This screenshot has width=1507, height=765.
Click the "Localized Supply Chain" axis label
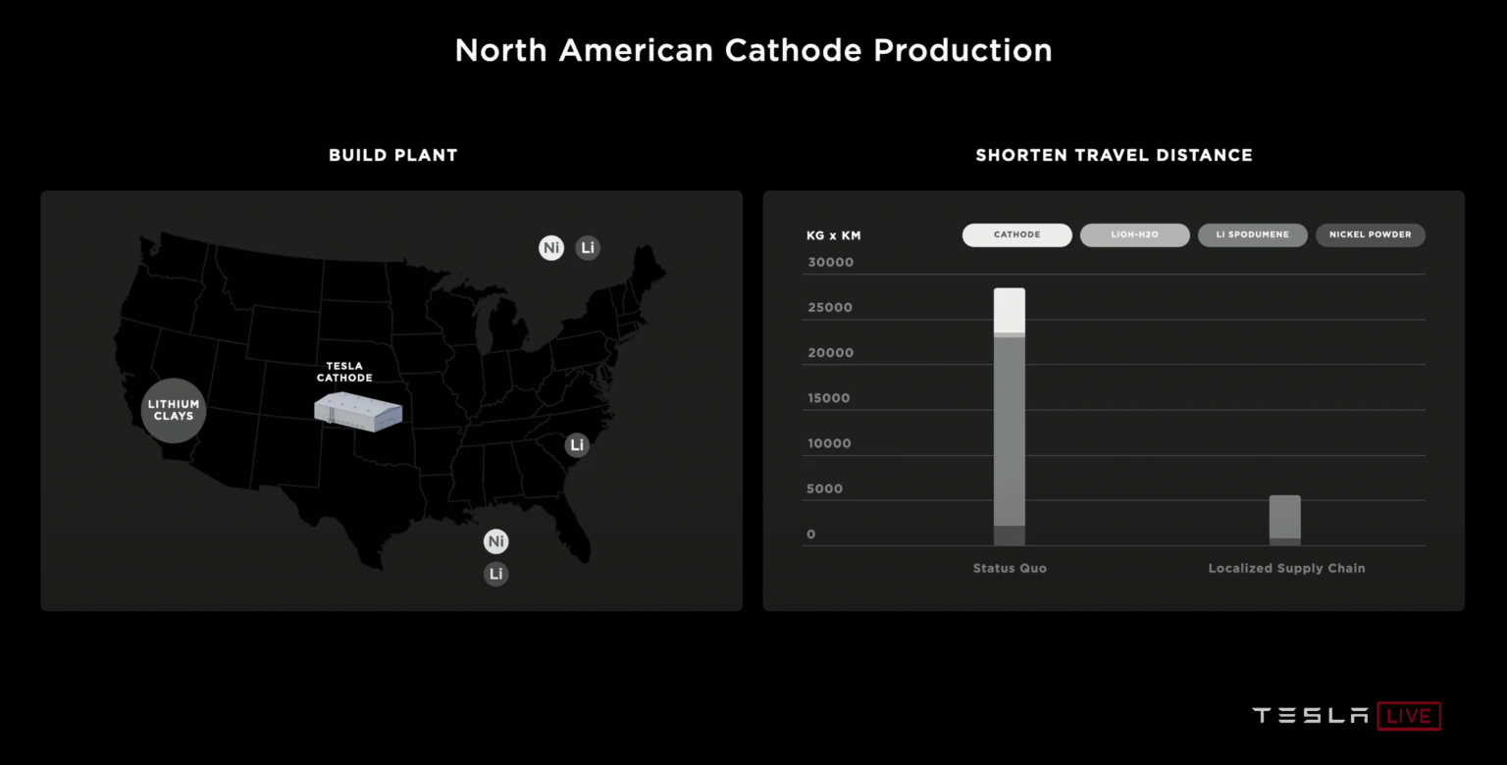click(1286, 568)
